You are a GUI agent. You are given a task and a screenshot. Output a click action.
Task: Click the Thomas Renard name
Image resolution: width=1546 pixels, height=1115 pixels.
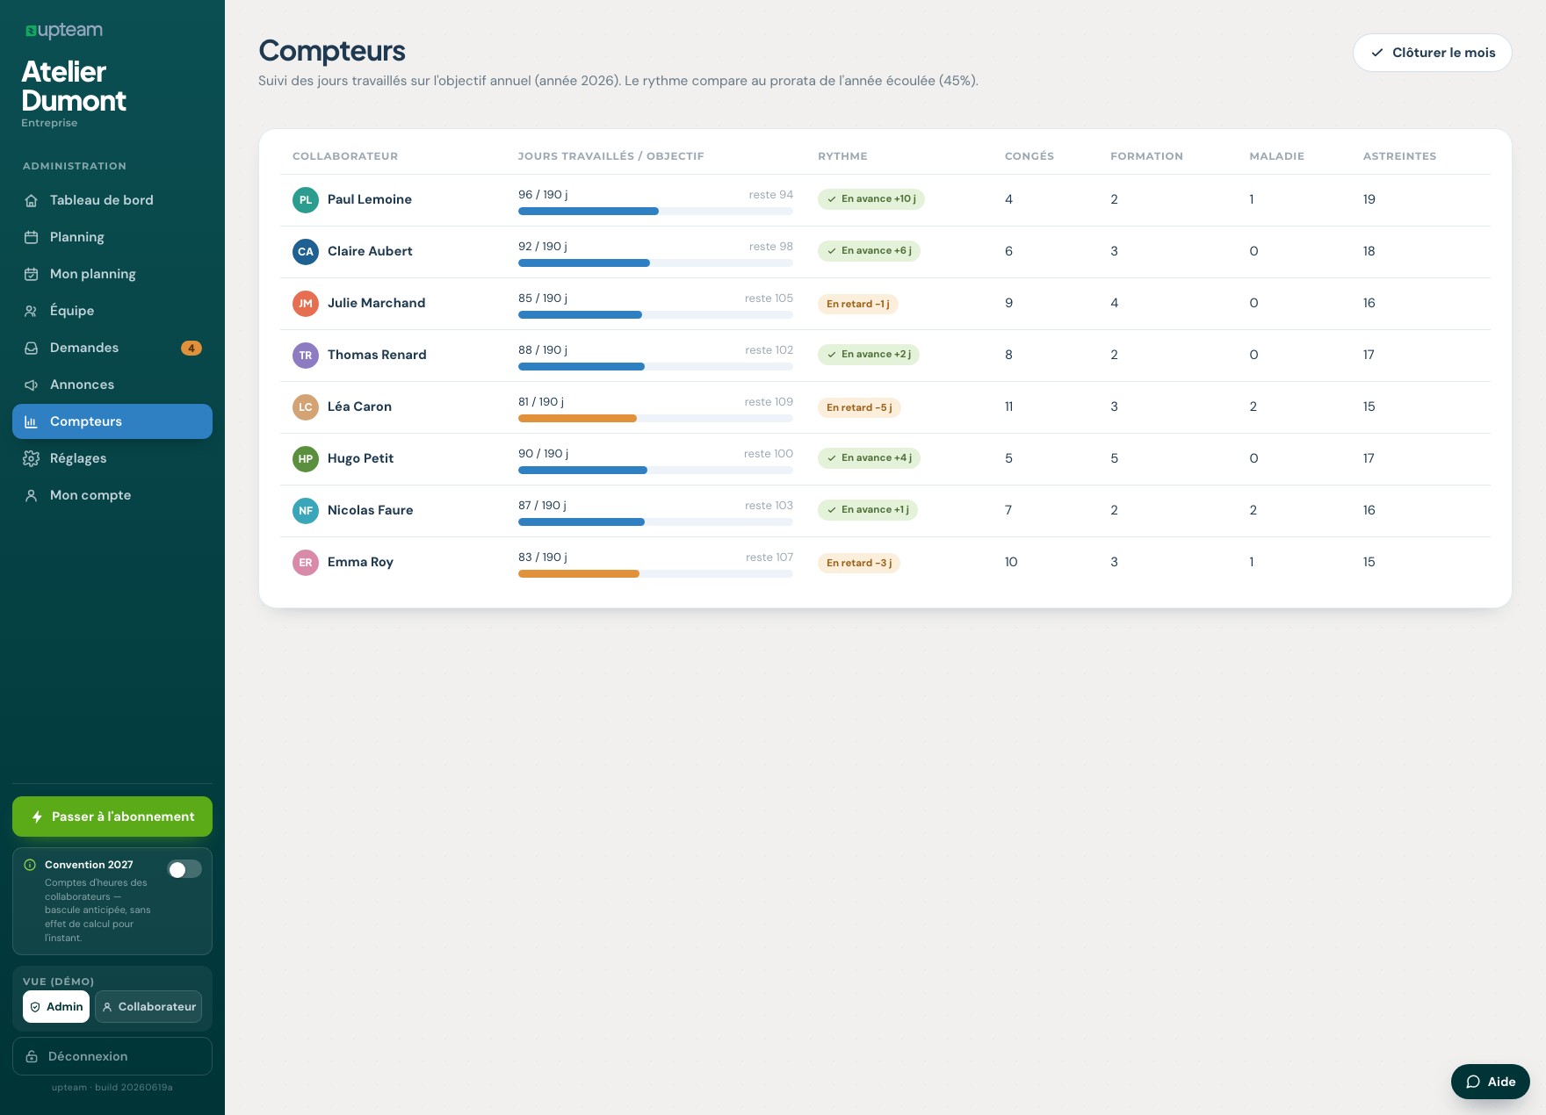click(x=377, y=355)
